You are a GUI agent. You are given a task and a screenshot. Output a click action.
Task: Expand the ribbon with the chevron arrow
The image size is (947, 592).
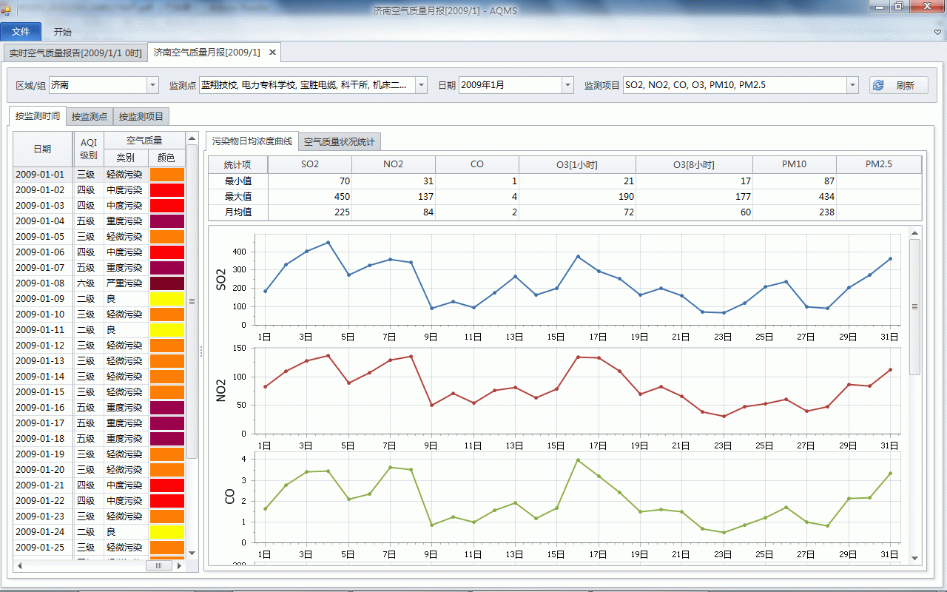(x=937, y=33)
